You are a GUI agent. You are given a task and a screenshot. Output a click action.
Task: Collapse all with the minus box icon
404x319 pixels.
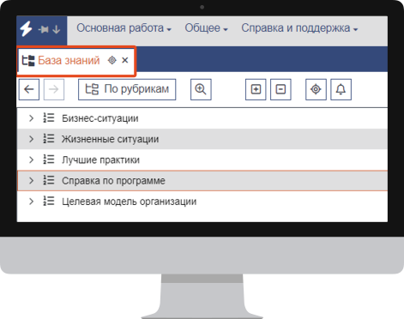pyautogui.click(x=280, y=89)
